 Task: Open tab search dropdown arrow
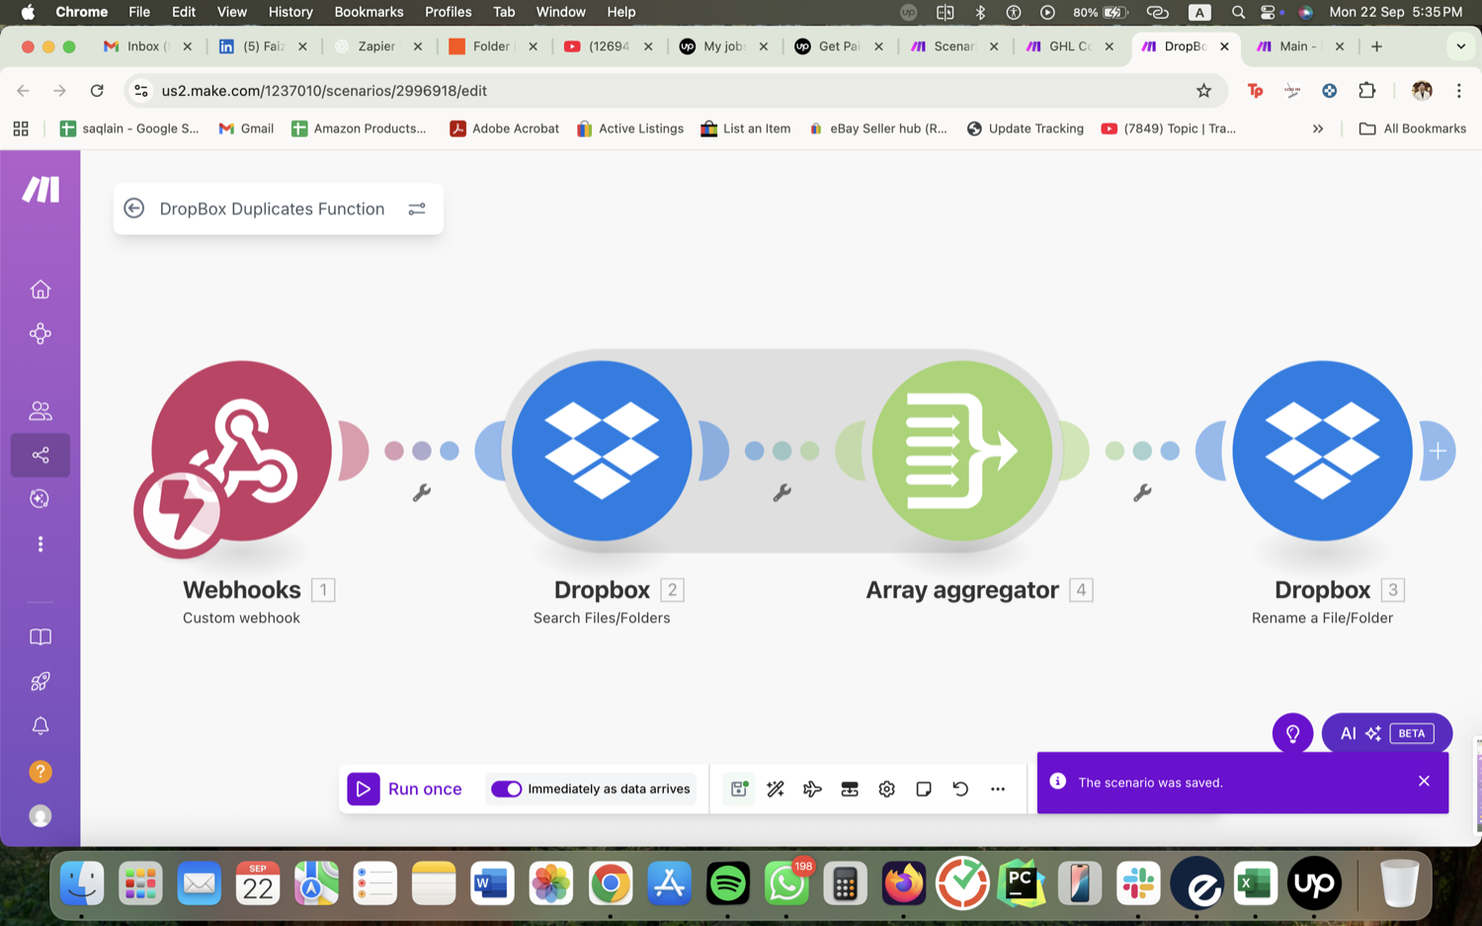coord(1460,46)
